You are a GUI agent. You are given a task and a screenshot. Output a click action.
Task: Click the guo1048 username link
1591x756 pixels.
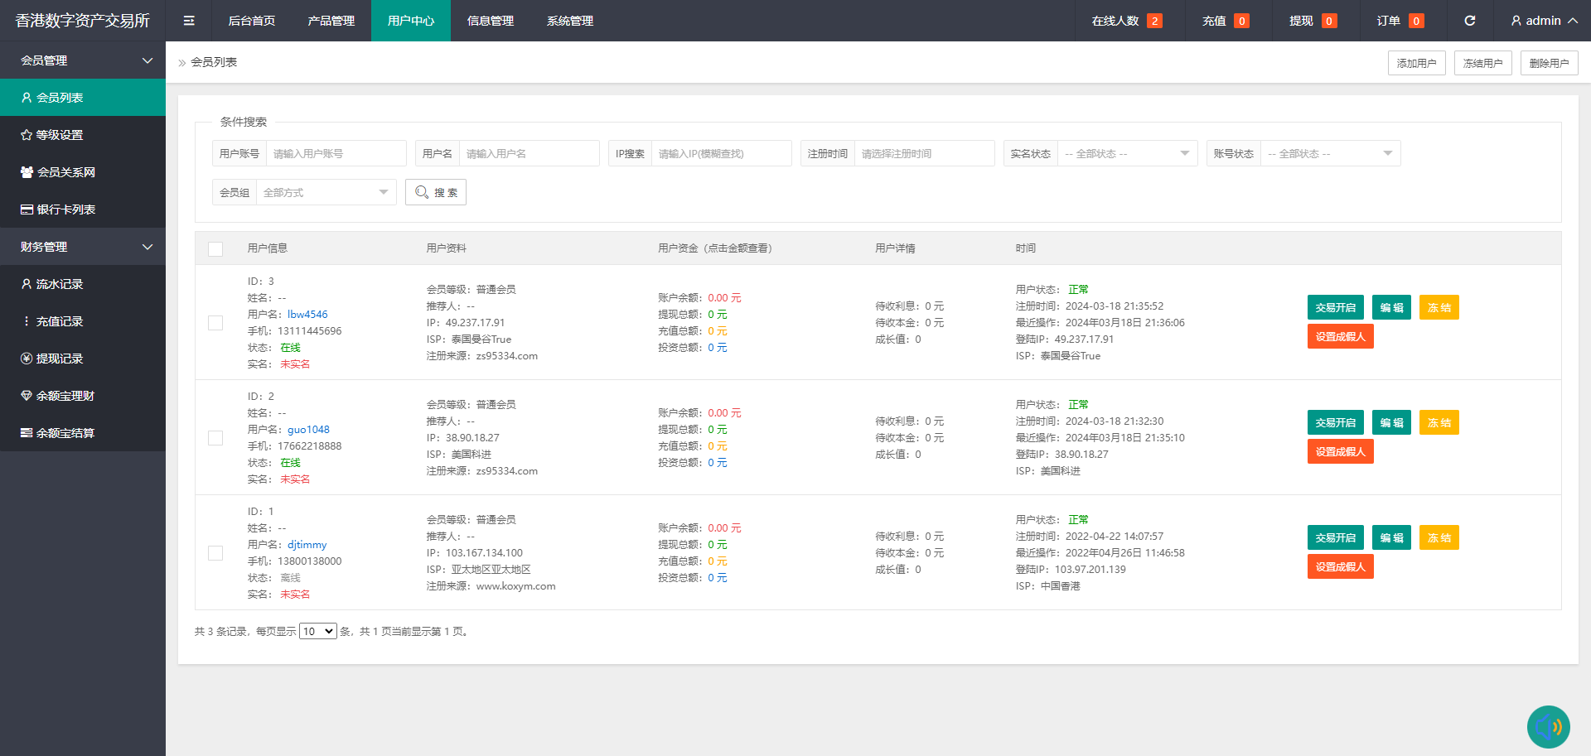(x=308, y=430)
